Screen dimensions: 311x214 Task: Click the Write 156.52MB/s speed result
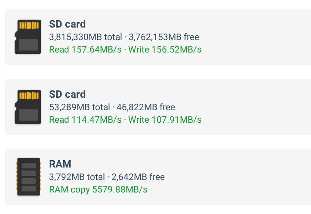[x=165, y=50]
